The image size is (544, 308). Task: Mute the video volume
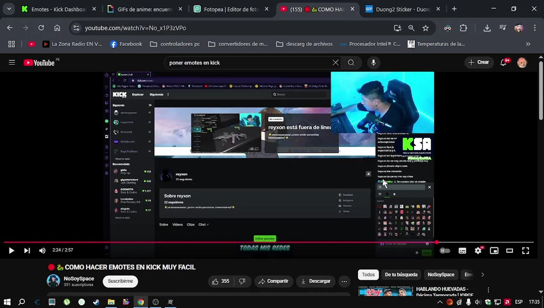[x=42, y=251]
